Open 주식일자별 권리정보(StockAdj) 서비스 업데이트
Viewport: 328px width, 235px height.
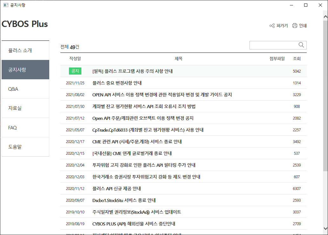click(x=137, y=212)
